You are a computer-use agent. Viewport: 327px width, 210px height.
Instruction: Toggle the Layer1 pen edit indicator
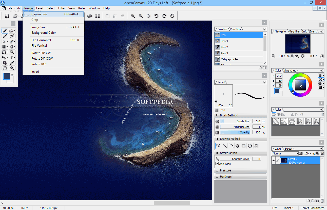click(x=278, y=161)
